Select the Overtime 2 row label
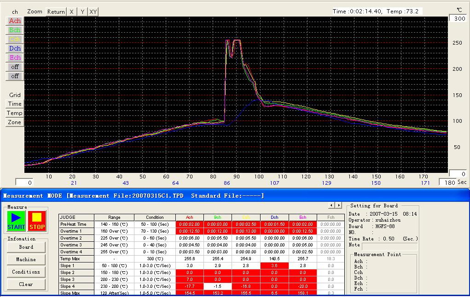The height and width of the screenshot is (297, 470). tap(76, 238)
